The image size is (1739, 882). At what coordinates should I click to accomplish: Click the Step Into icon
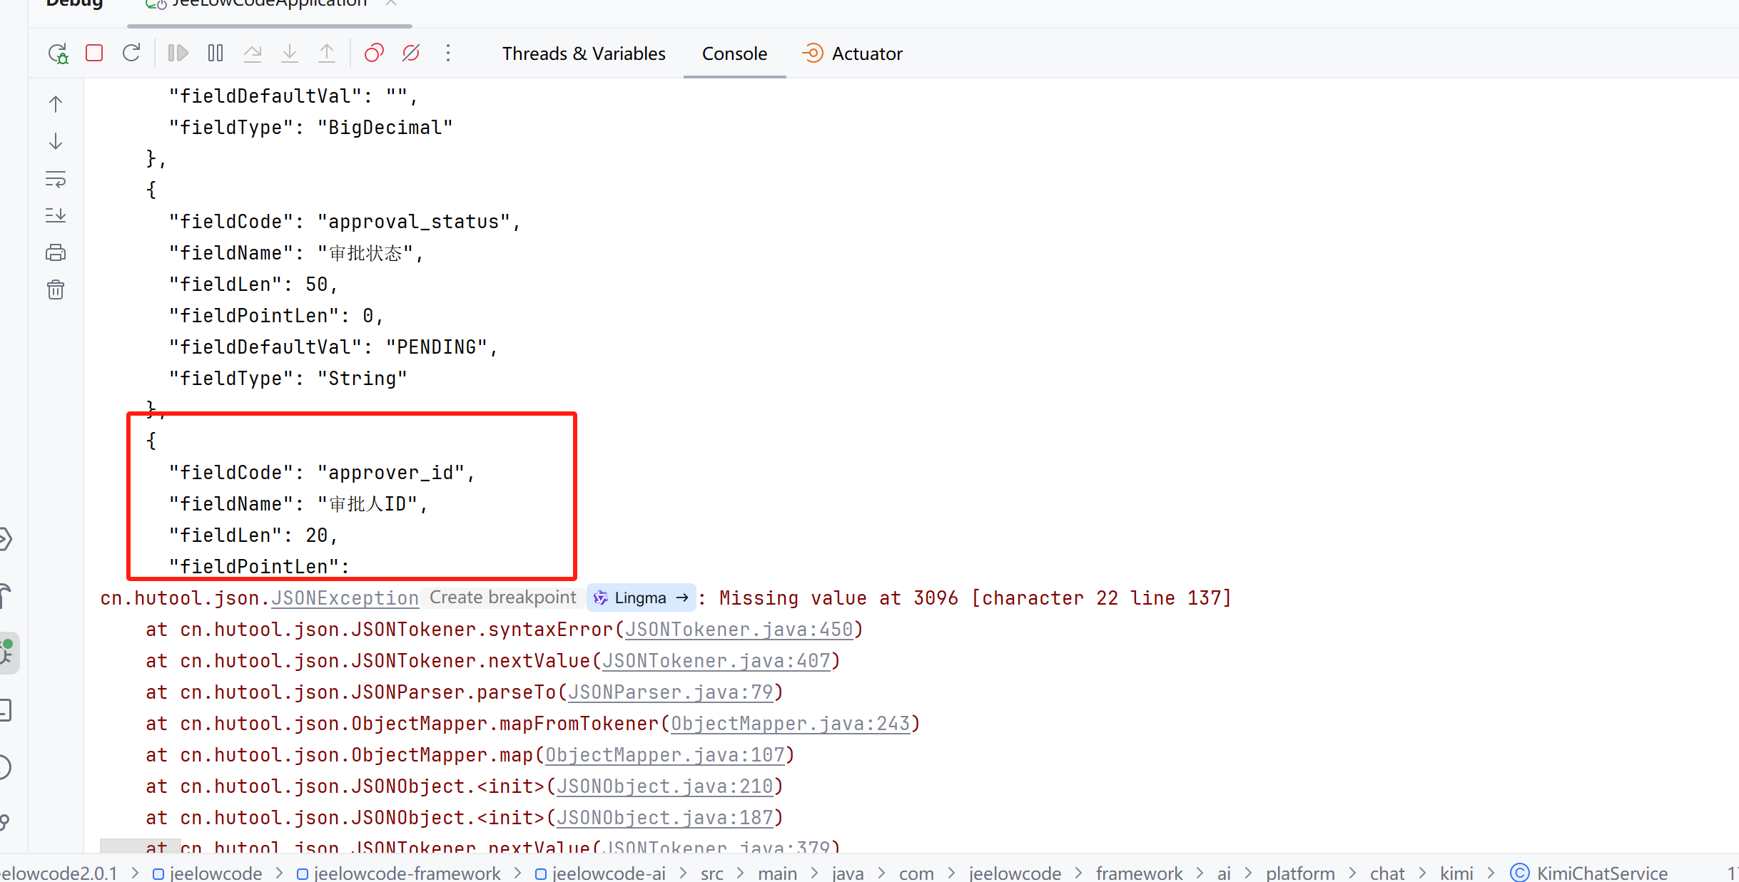coord(290,53)
